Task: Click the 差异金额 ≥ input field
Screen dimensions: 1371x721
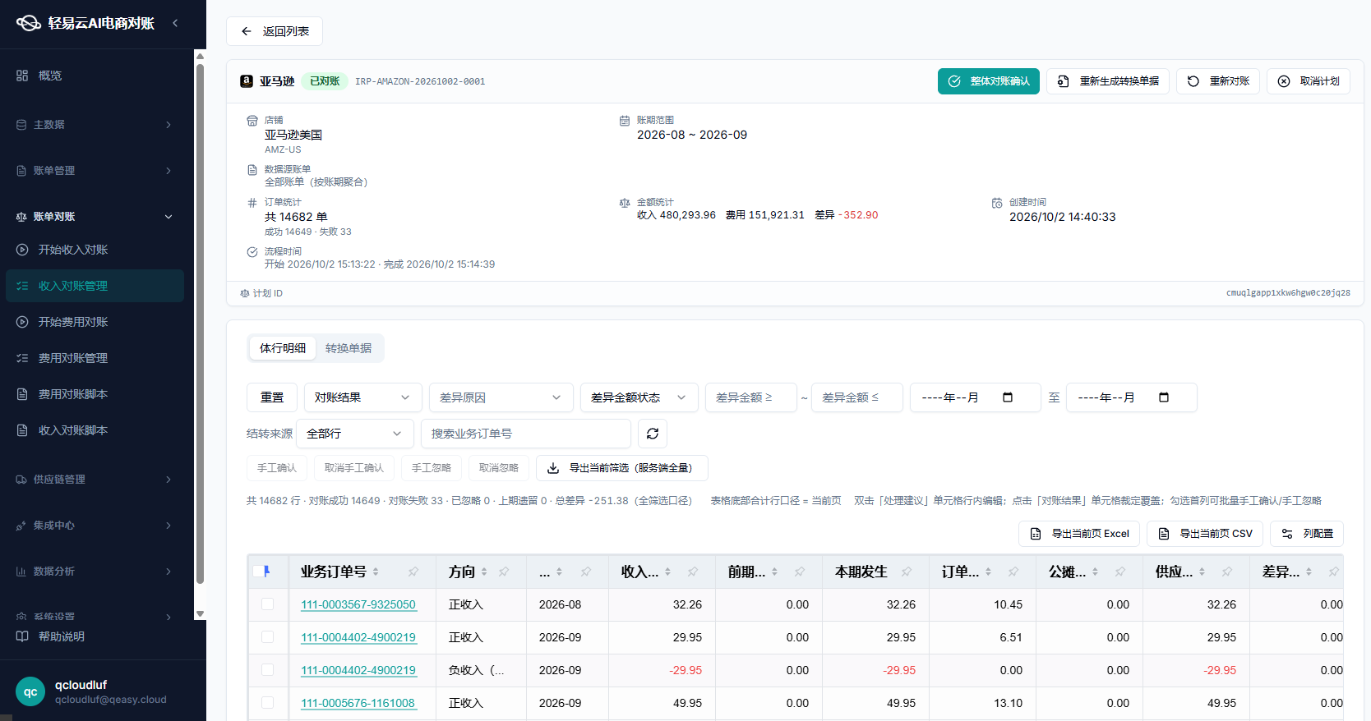Action: point(751,397)
